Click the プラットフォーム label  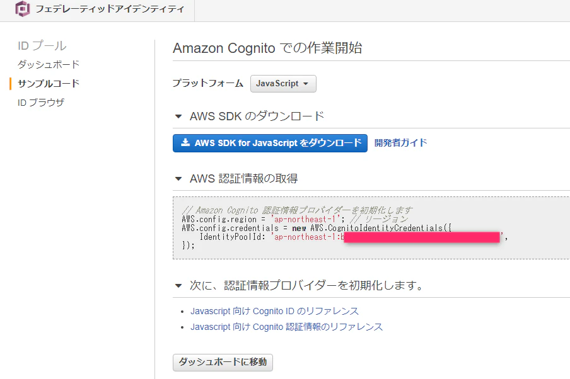(208, 83)
